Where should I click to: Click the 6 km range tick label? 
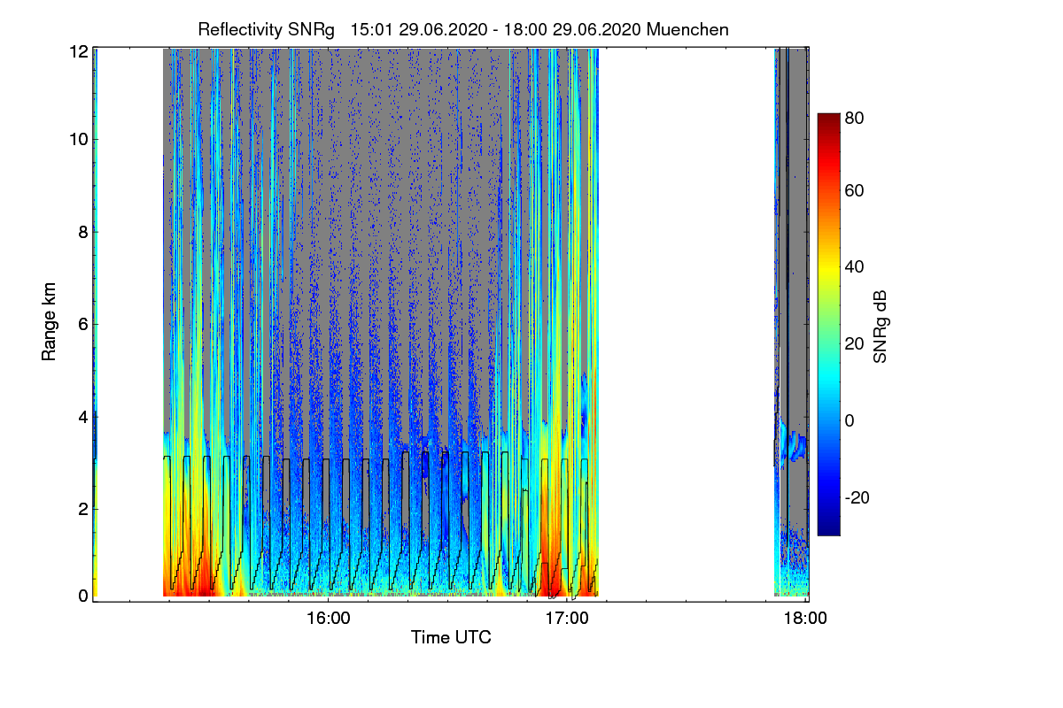82,324
